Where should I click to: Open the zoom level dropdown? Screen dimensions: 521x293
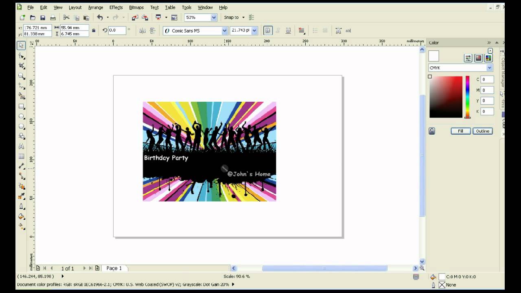point(214,17)
